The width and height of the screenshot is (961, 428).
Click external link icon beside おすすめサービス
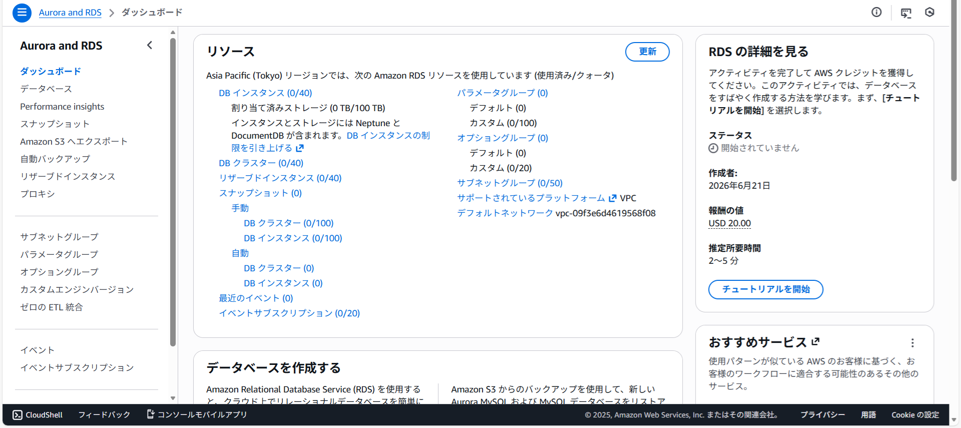(x=816, y=341)
